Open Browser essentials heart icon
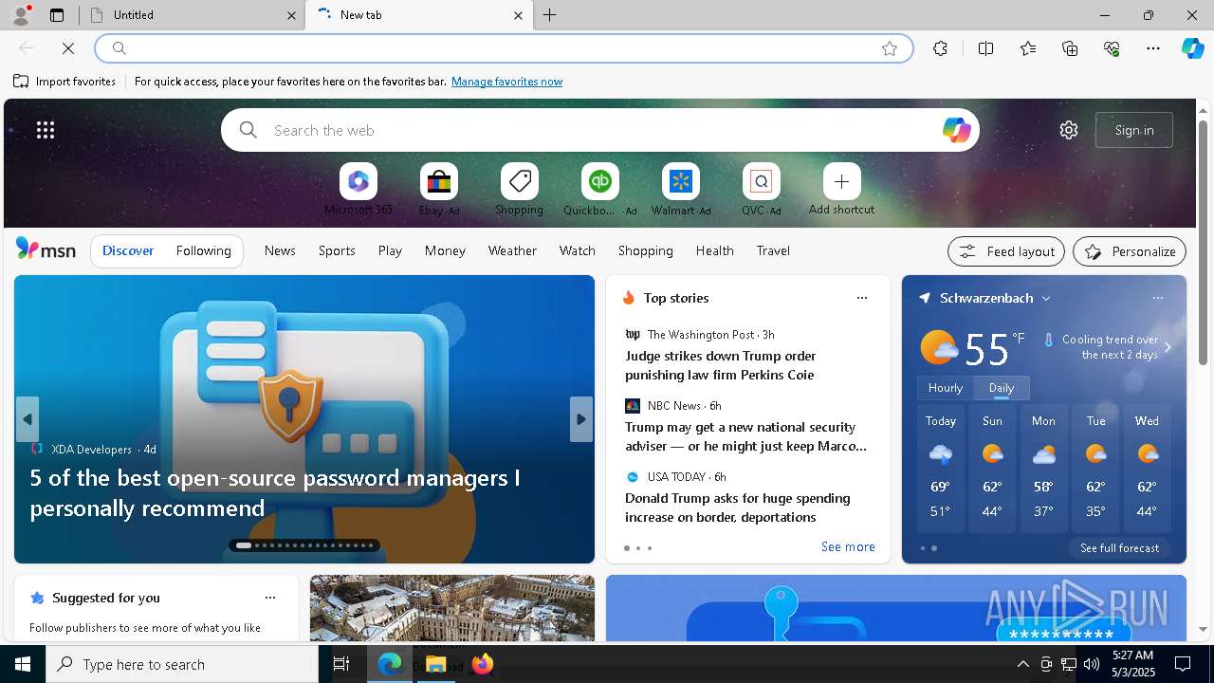Viewport: 1214px width, 683px height. tap(1112, 48)
